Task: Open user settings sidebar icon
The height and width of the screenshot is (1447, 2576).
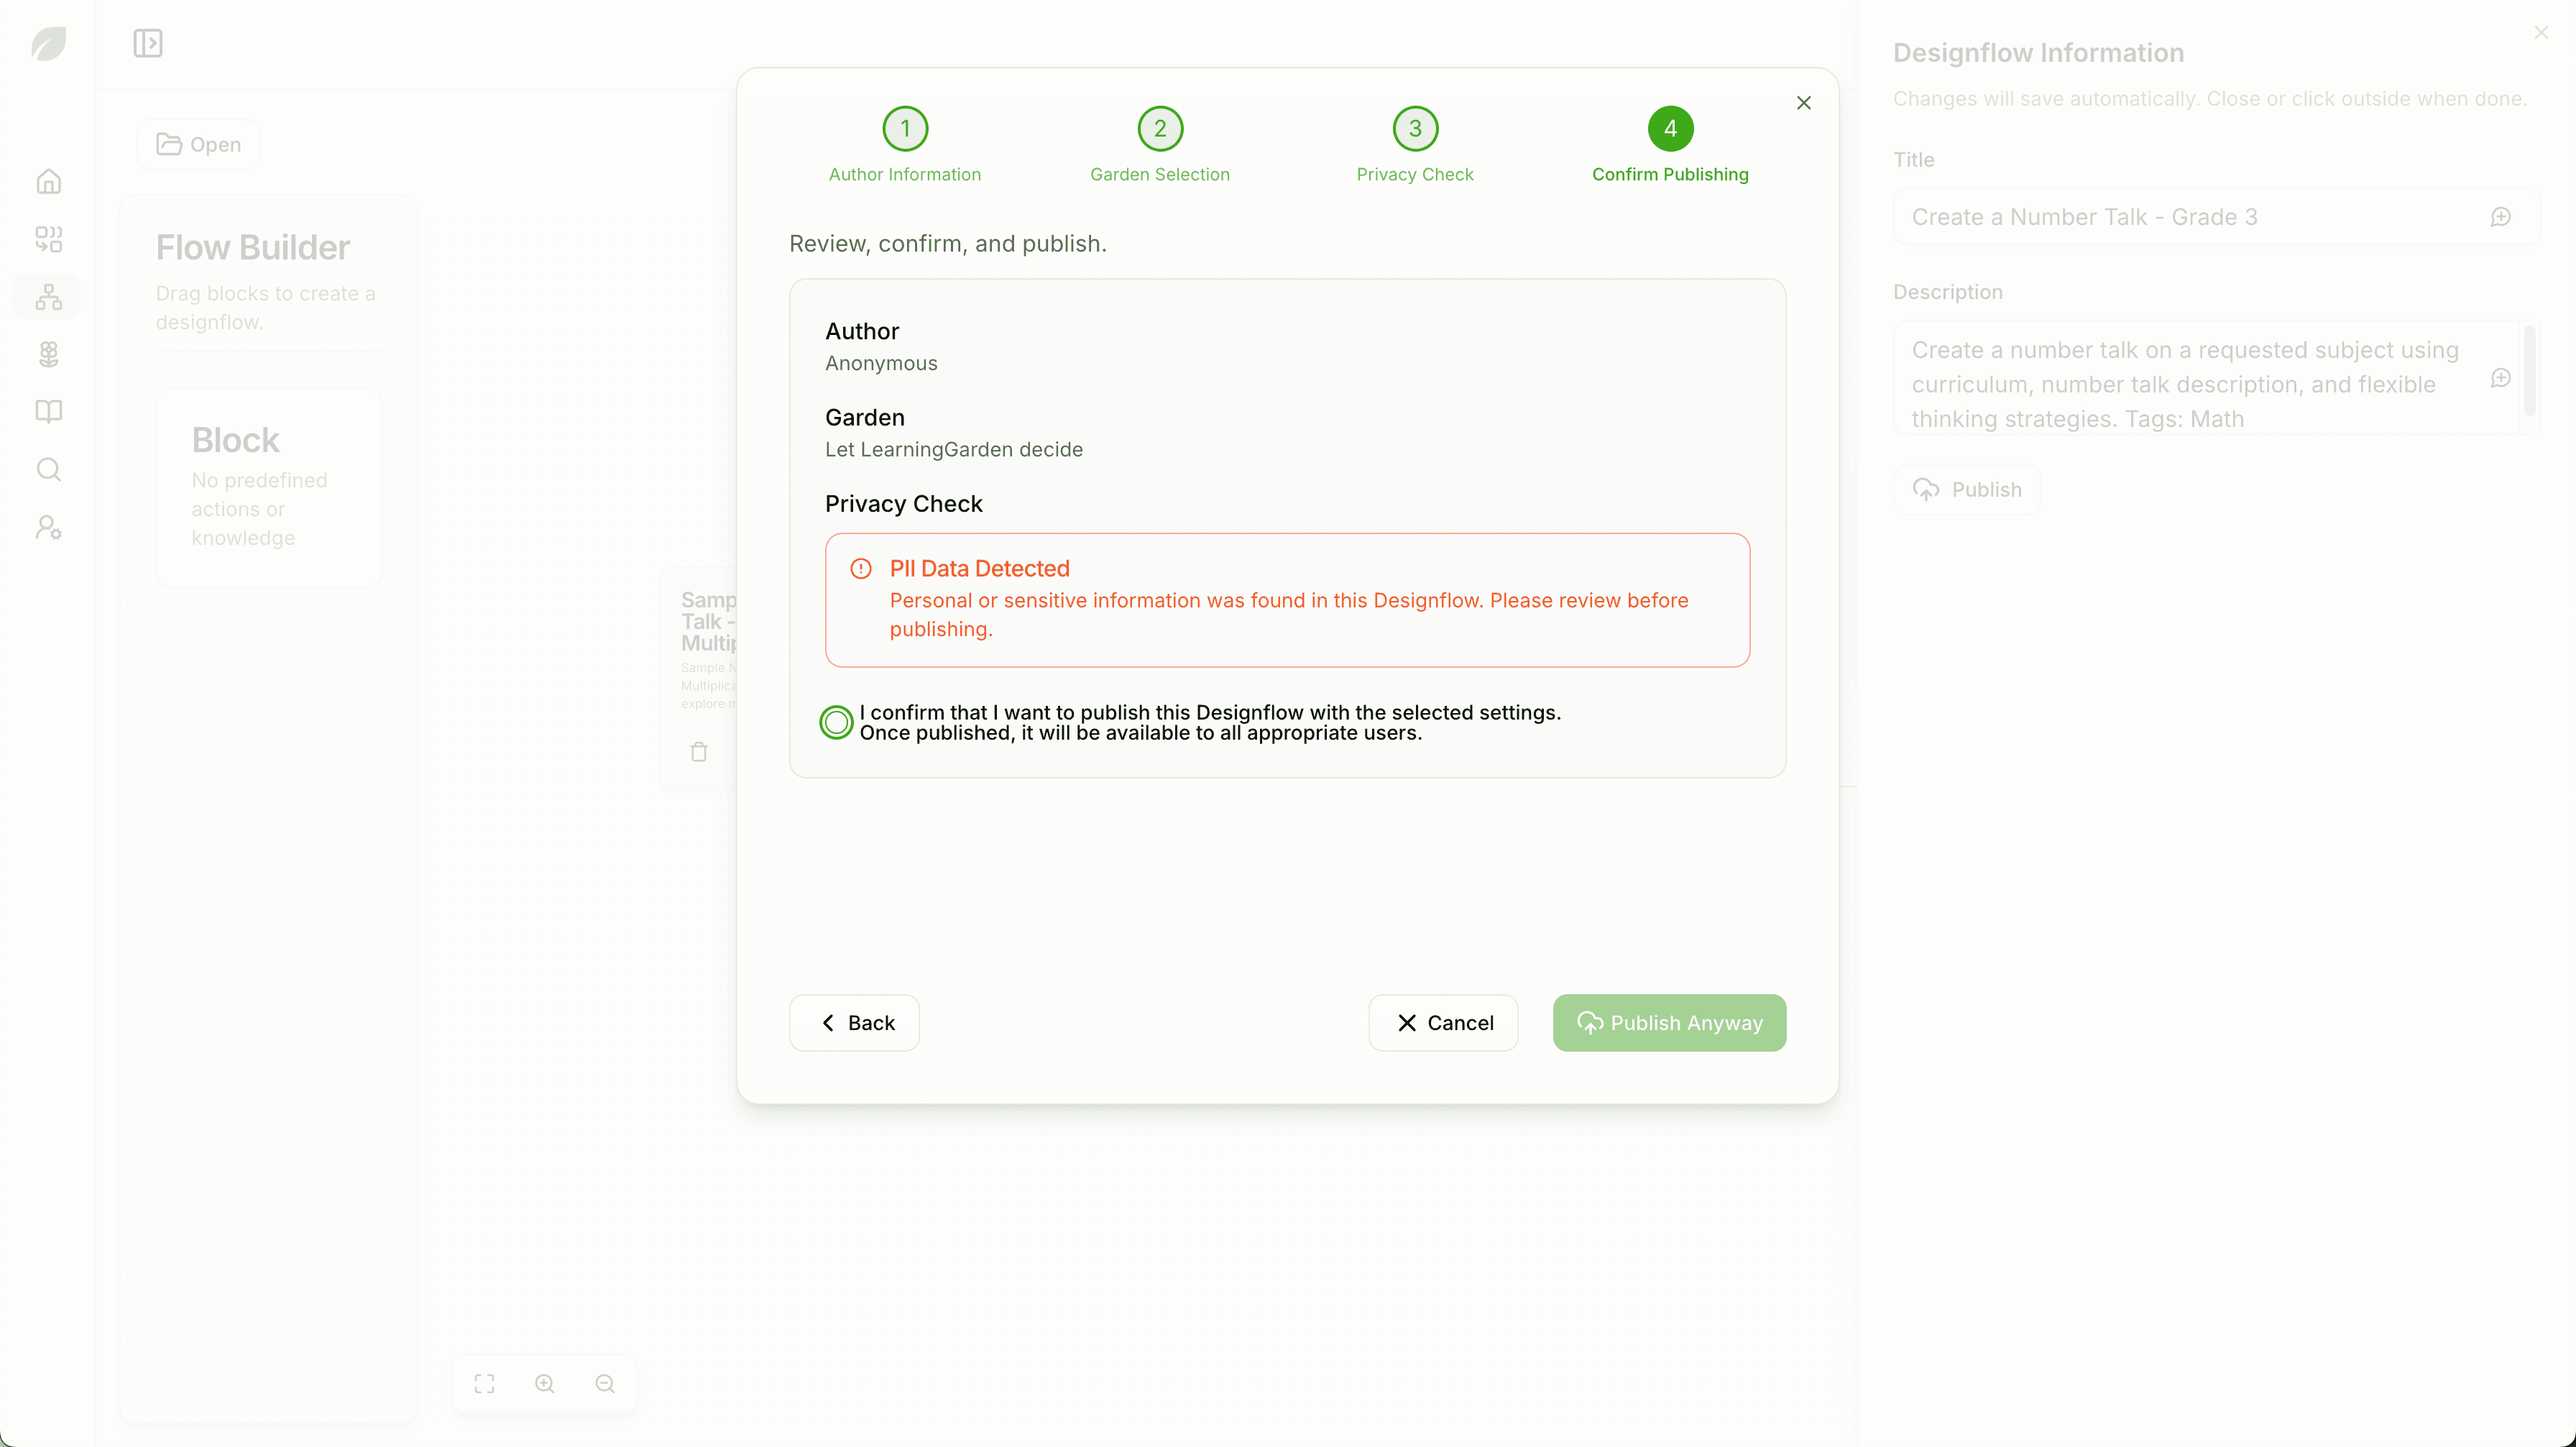Action: click(x=48, y=527)
